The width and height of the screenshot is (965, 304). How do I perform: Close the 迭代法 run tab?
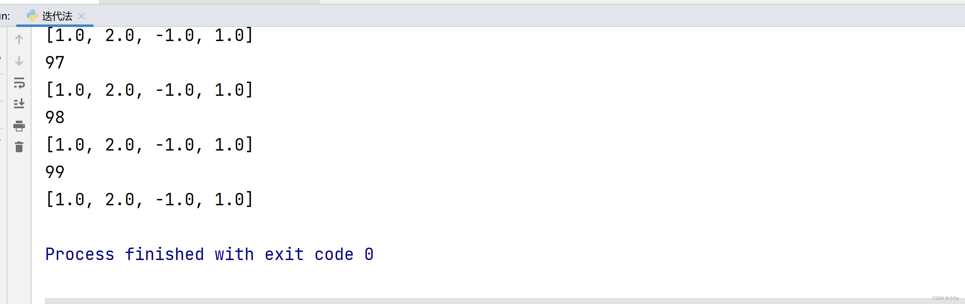(81, 16)
